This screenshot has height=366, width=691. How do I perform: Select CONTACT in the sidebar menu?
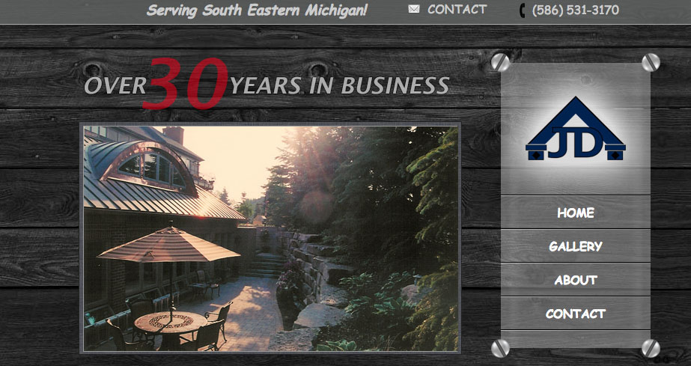[x=575, y=314]
